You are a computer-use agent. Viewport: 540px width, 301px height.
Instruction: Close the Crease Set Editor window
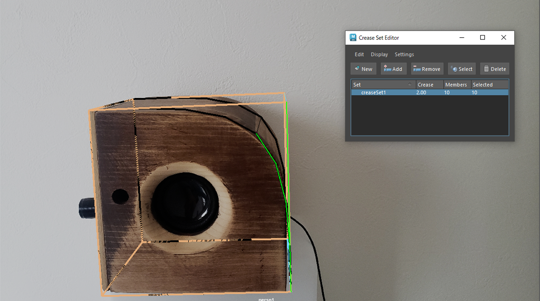tap(504, 38)
